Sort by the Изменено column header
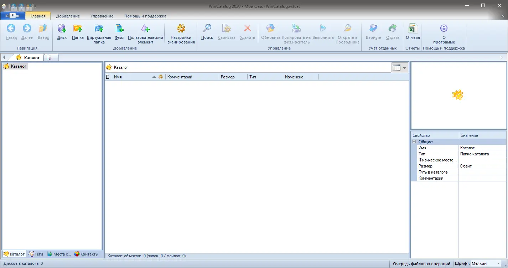The image size is (508, 268). (301, 77)
